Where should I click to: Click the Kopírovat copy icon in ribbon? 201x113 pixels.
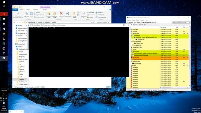[26, 13]
